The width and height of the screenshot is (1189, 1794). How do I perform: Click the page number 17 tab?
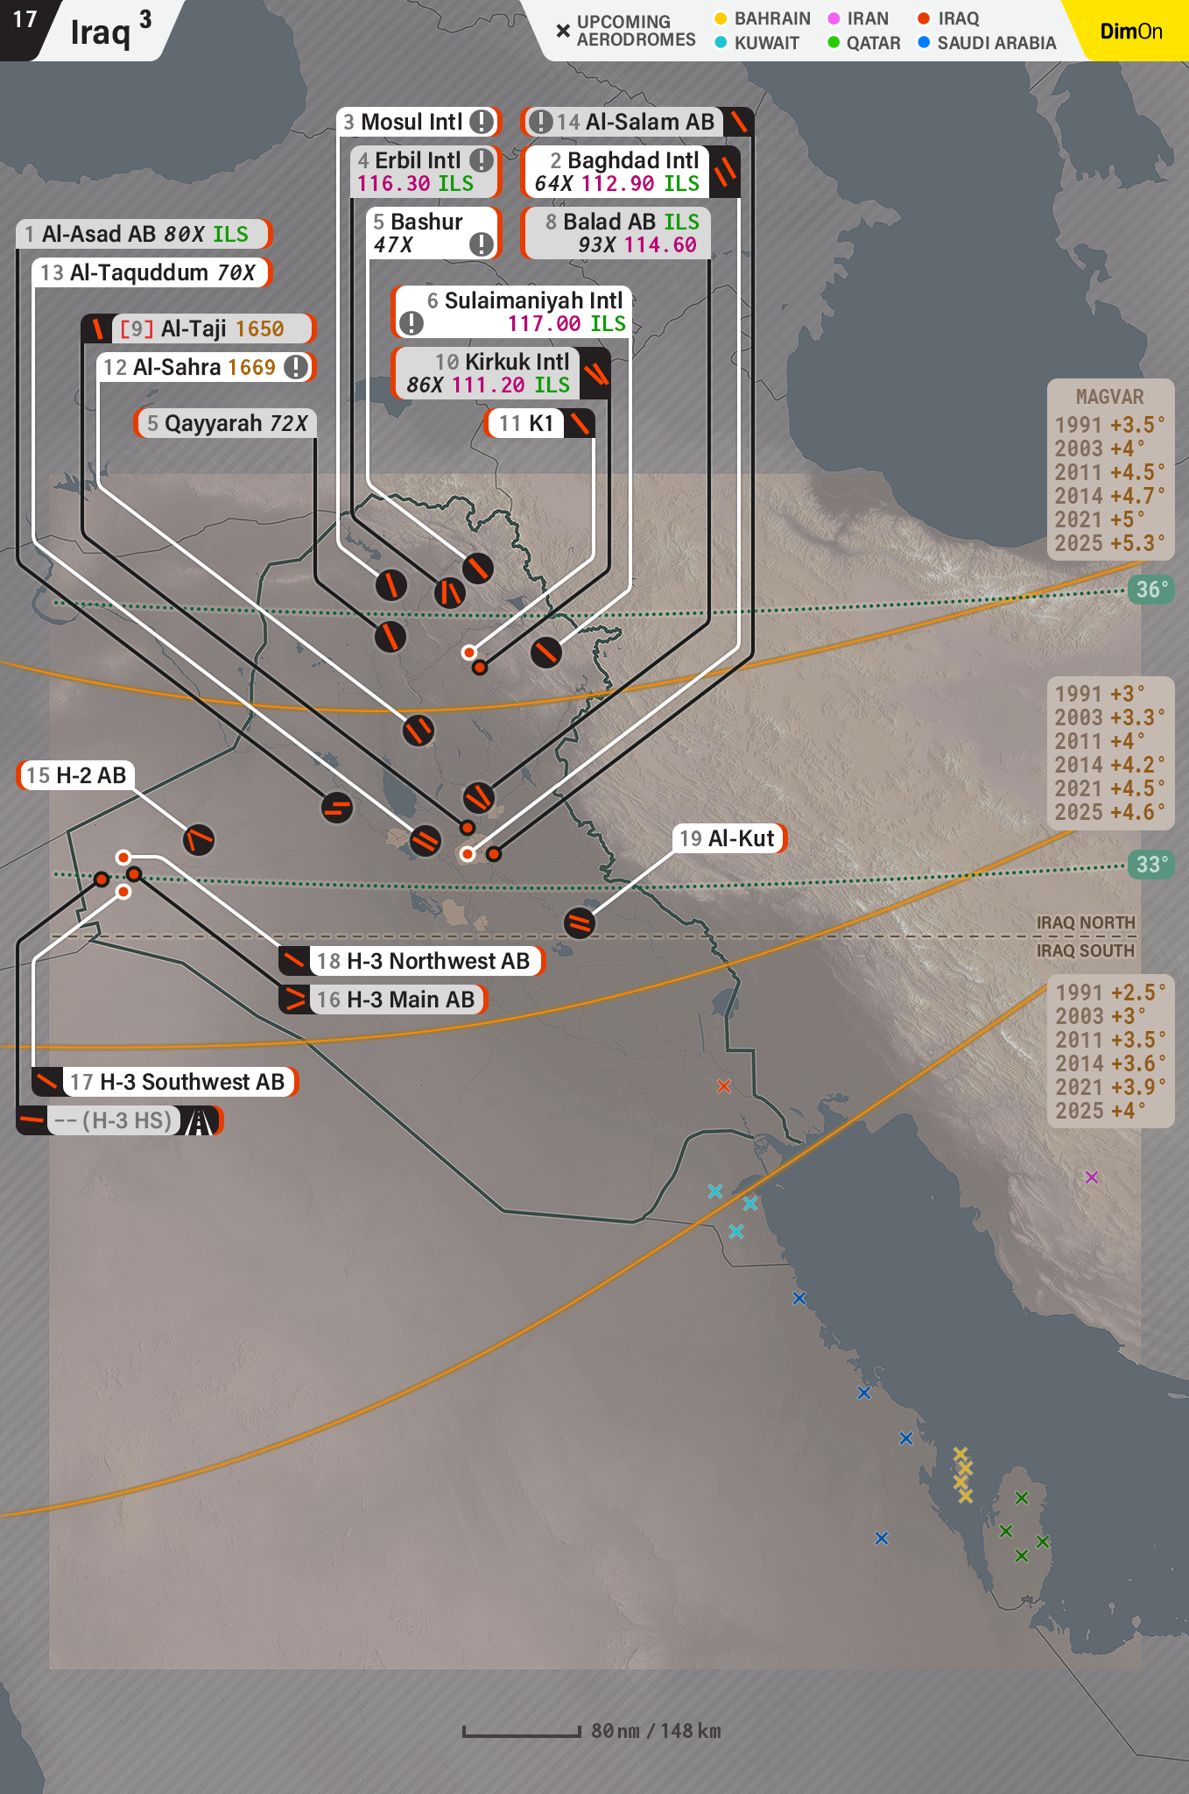click(25, 21)
